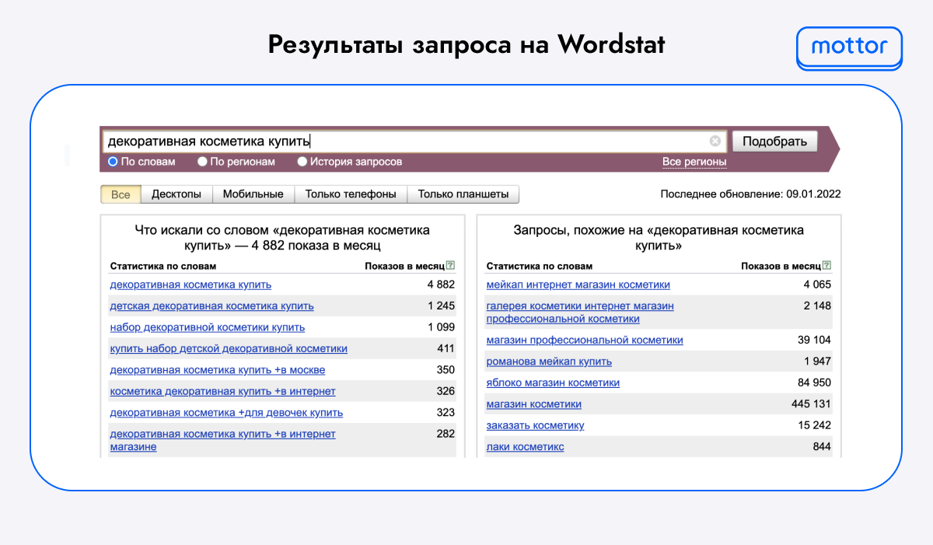
Task: Click the value '445 131' in the right table
Action: tap(811, 404)
